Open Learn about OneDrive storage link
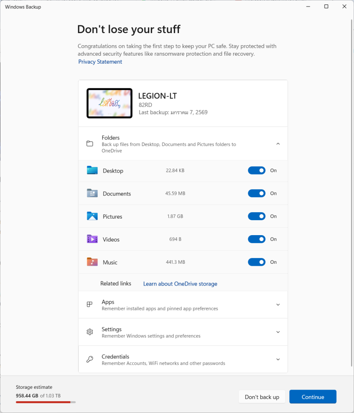Screen dimensions: 354x413 click(x=180, y=284)
